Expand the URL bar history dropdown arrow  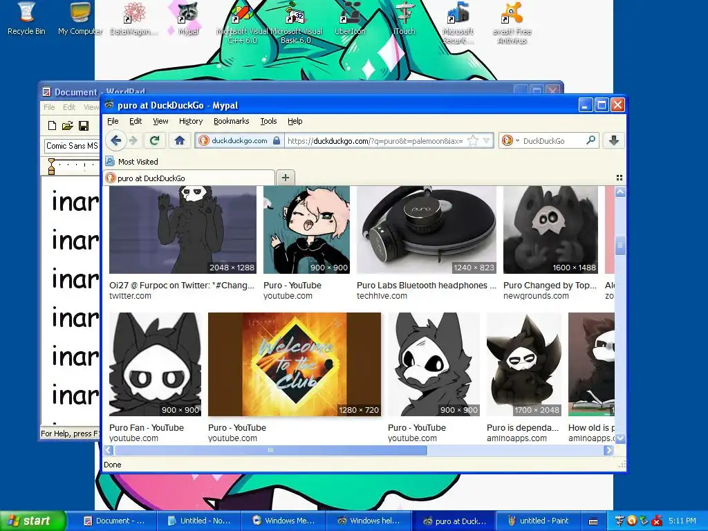click(x=486, y=141)
